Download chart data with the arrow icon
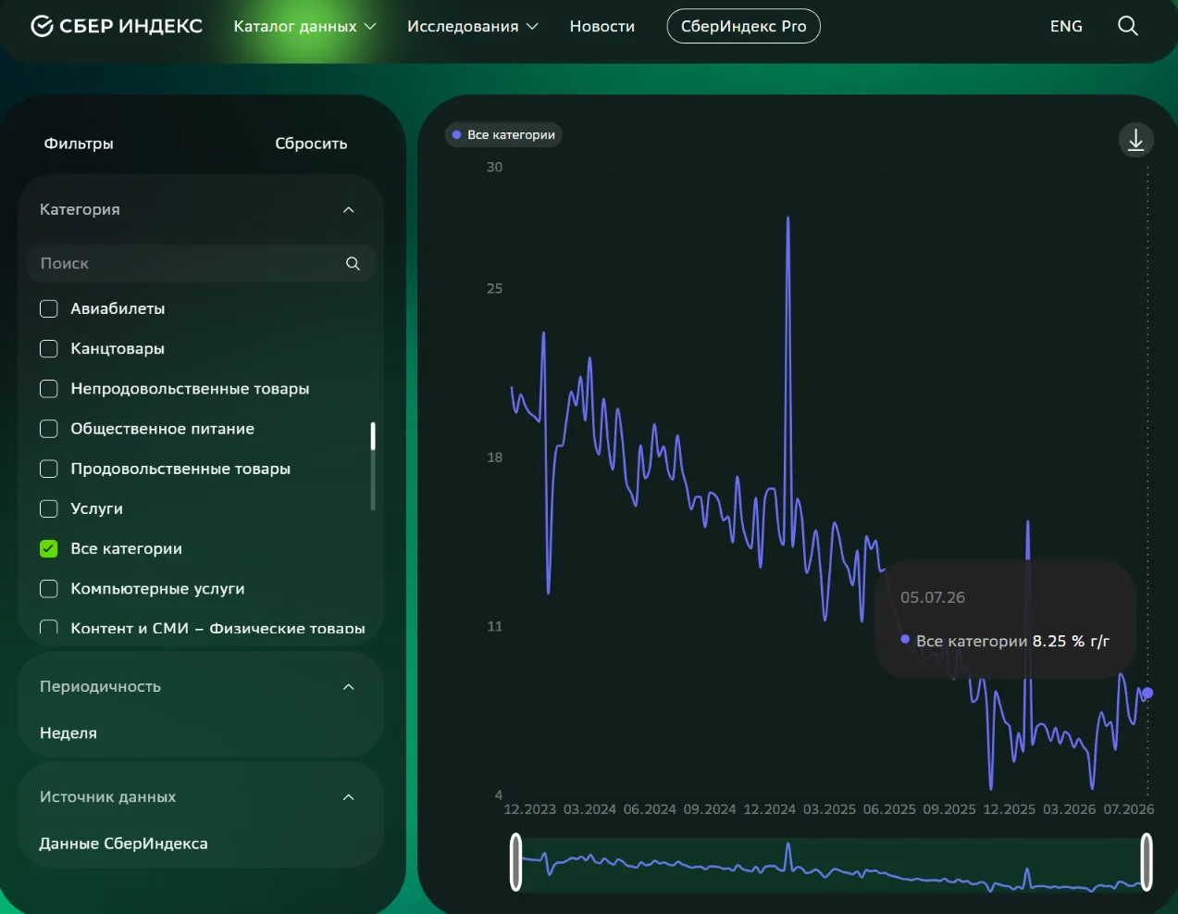This screenshot has width=1178, height=914. click(x=1135, y=140)
